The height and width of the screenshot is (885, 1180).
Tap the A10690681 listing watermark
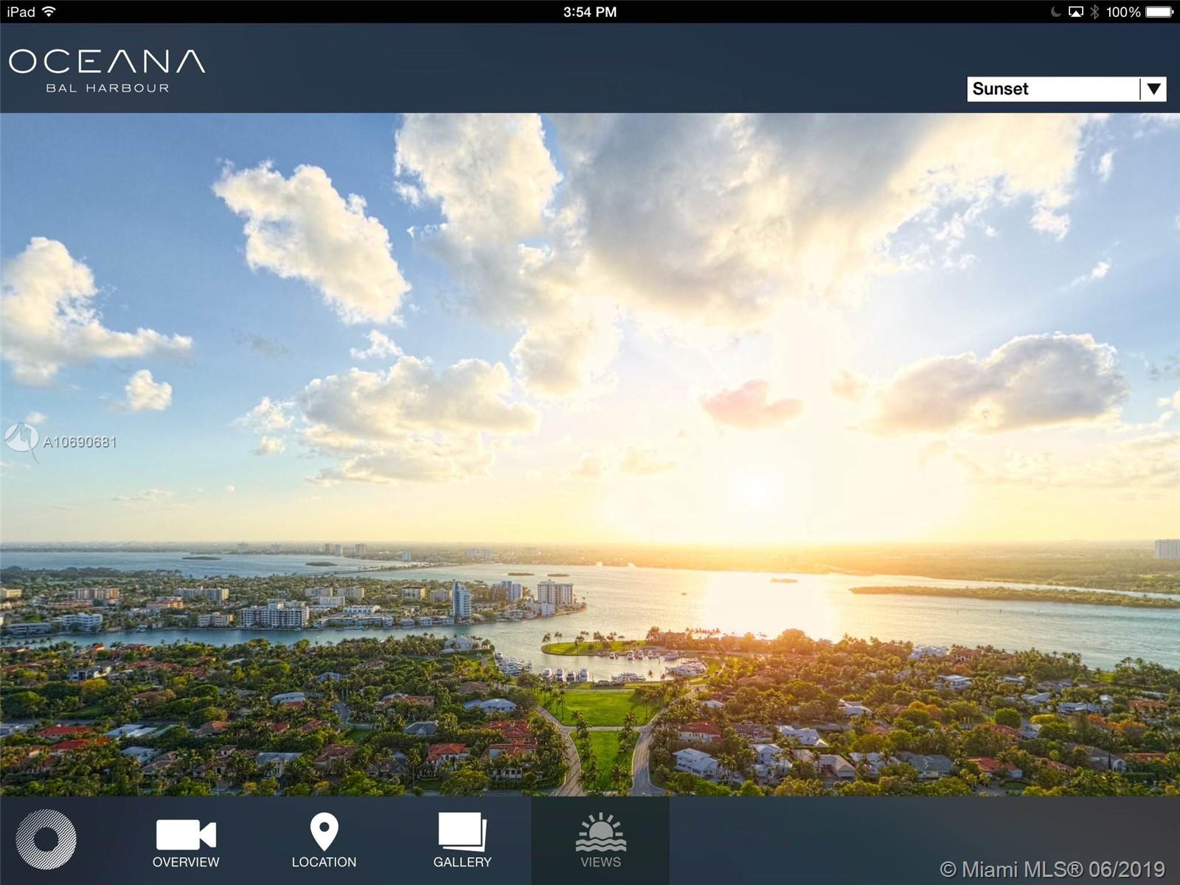[x=80, y=442]
